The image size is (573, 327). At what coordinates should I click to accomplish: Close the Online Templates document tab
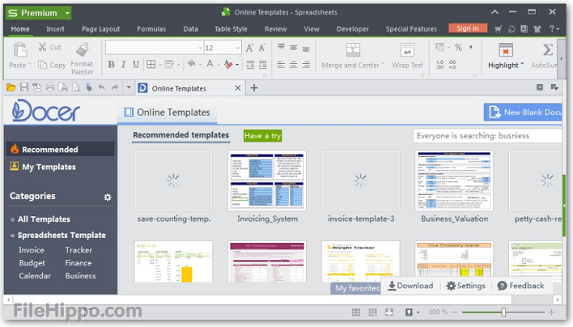click(237, 88)
